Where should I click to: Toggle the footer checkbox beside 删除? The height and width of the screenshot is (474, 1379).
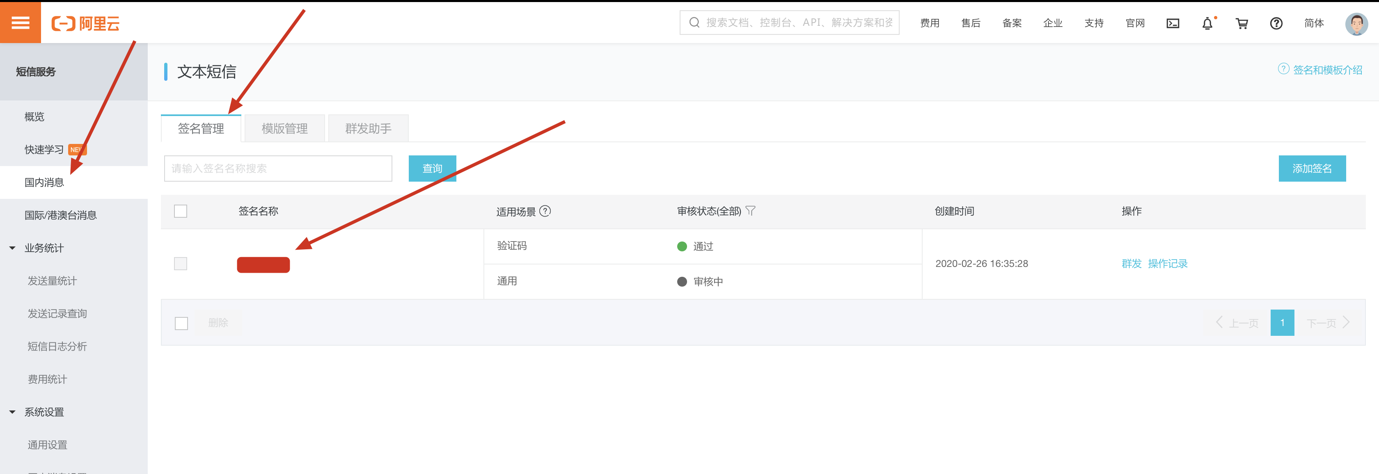181,323
